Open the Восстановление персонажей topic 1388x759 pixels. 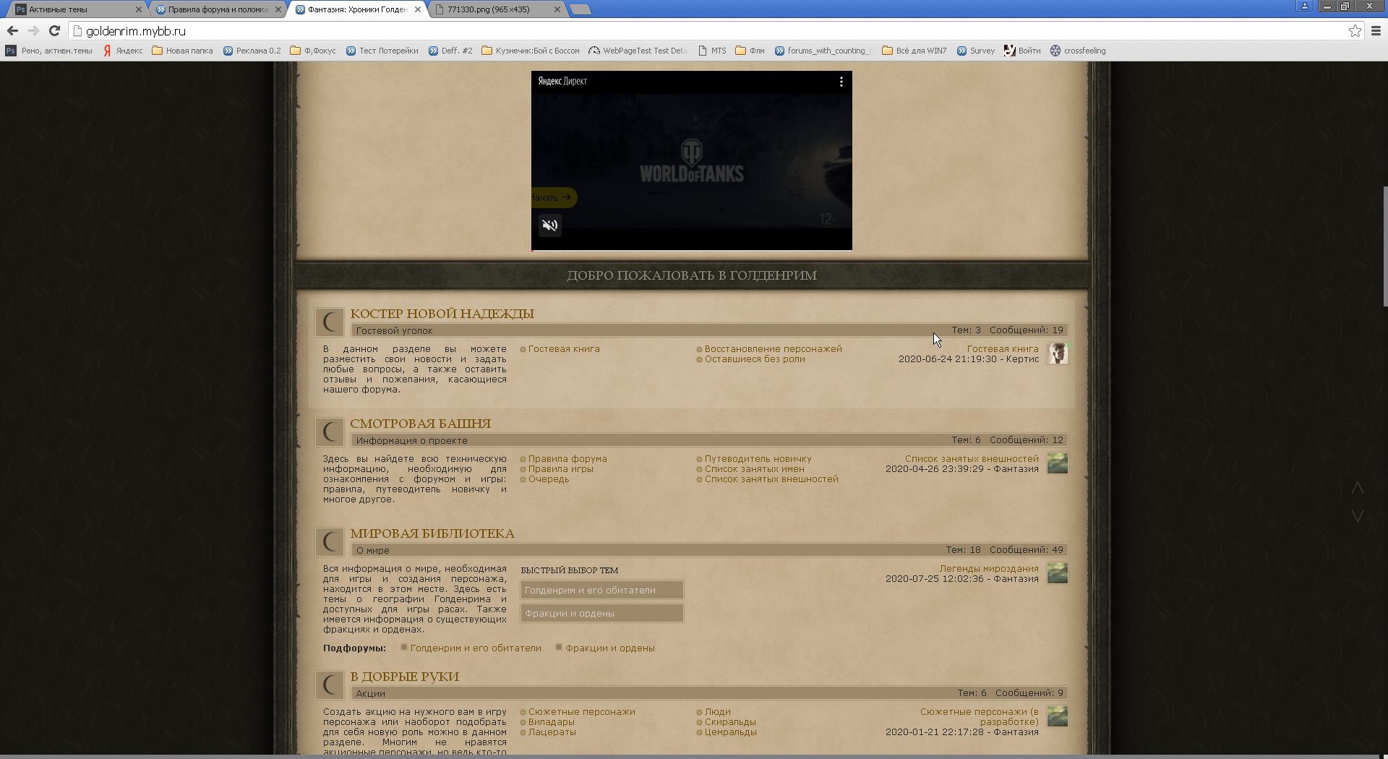point(773,349)
